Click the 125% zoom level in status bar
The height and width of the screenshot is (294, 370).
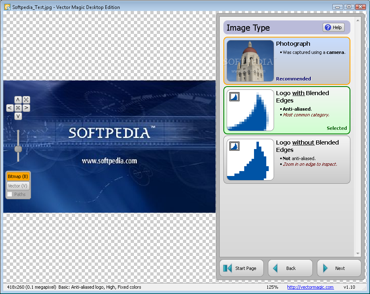(x=272, y=287)
